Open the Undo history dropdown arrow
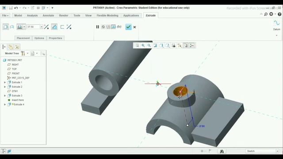This screenshot has width=283, height=159. pyautogui.click(x=20, y=8)
